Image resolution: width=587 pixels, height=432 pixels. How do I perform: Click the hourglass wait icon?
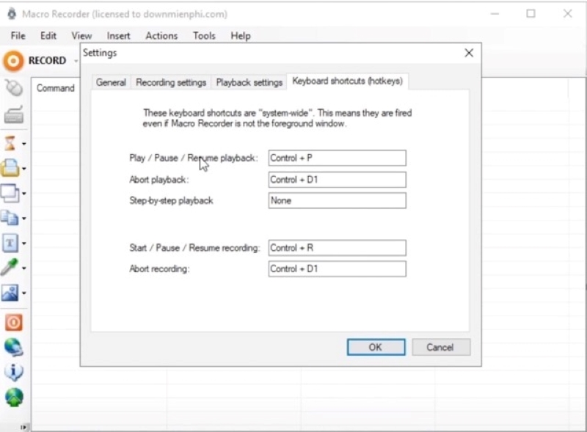click(10, 143)
